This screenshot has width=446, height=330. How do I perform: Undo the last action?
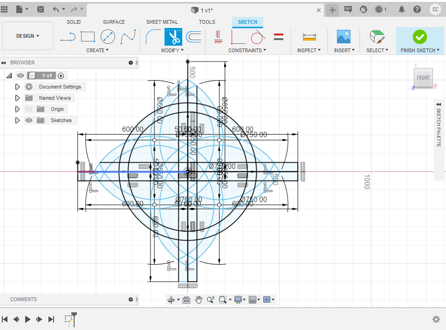tap(56, 9)
